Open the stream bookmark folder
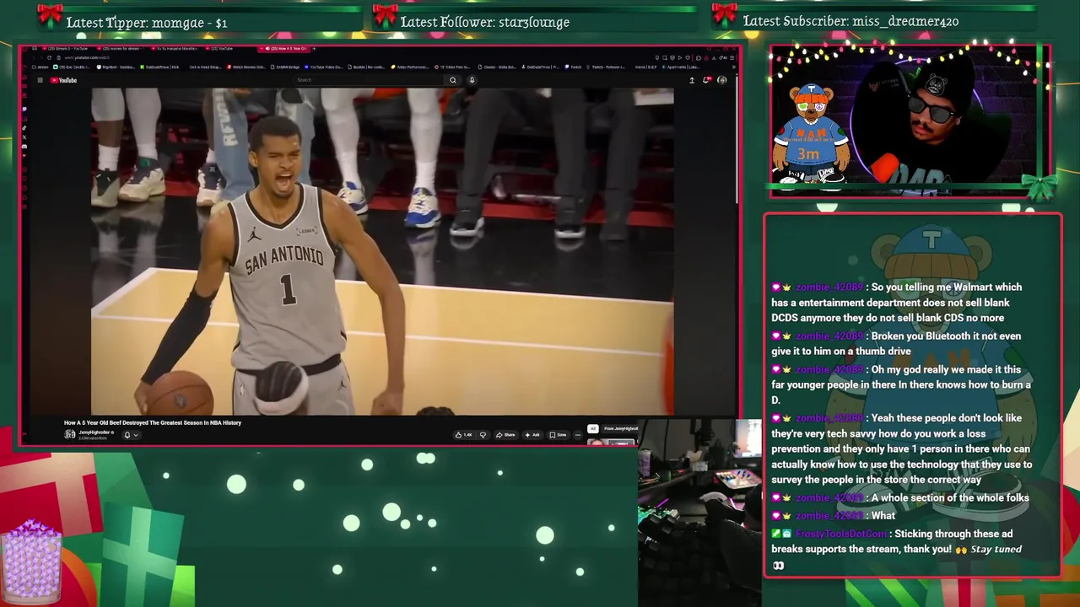 (x=40, y=67)
